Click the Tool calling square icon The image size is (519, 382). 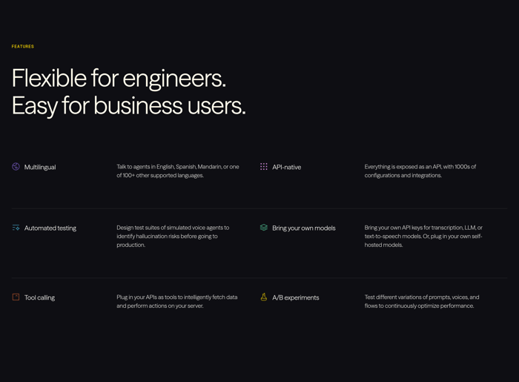point(16,297)
